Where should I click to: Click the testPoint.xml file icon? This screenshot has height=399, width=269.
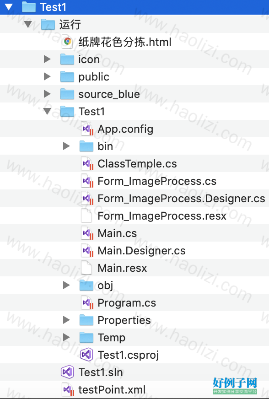coord(68,389)
